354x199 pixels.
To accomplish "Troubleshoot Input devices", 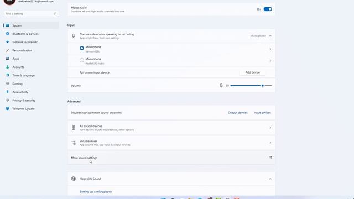I will (x=262, y=113).
